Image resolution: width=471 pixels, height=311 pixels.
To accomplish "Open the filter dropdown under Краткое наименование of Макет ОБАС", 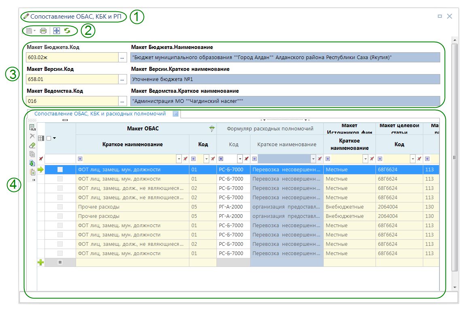I will pyautogui.click(x=179, y=159).
